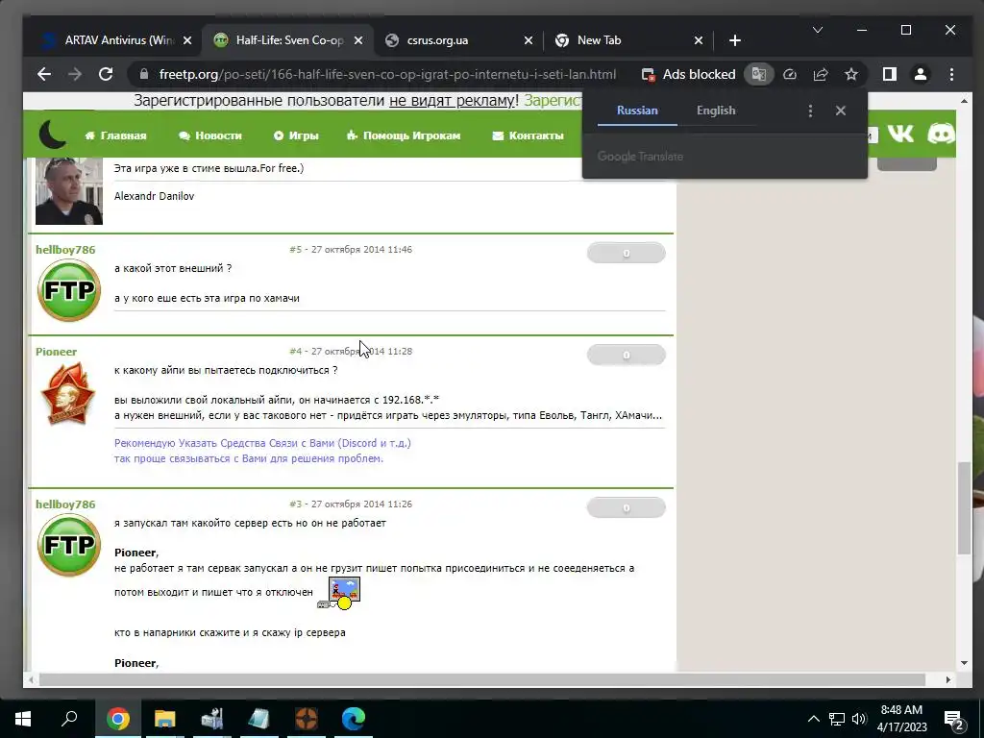The image size is (984, 738).
Task: Click the scroll-down arrow of the page
Action: tap(964, 663)
